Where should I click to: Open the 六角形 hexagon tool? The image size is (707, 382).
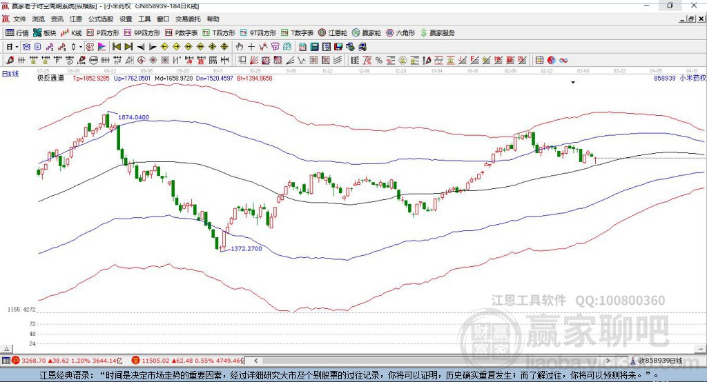(400, 33)
